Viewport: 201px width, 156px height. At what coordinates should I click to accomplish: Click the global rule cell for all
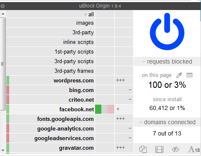pos(105,14)
